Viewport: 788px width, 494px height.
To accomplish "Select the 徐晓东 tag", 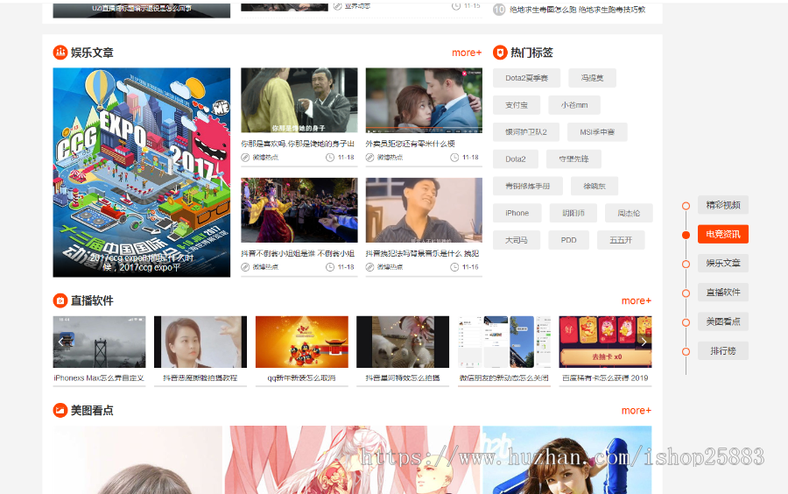I will point(594,187).
